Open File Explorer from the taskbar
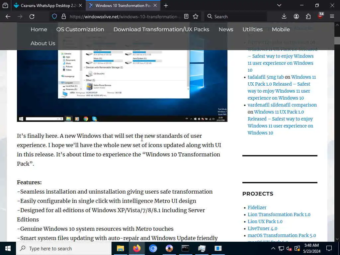The width and height of the screenshot is (340, 255). [x=120, y=248]
